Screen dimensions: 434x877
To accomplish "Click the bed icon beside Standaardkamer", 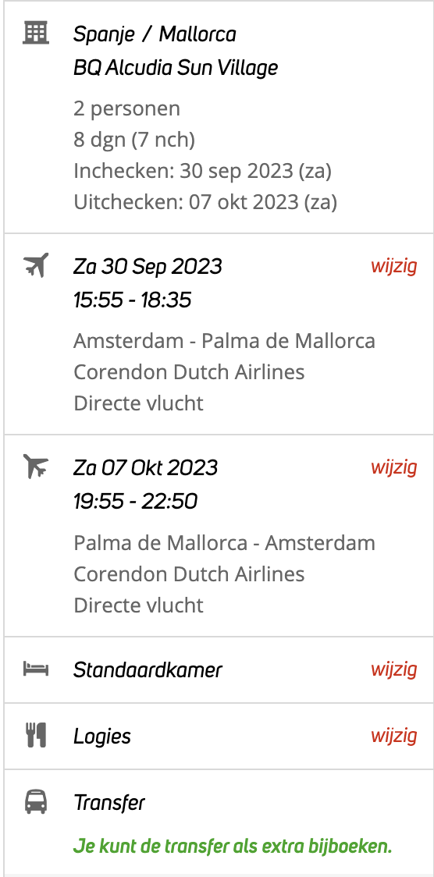I will click(36, 669).
